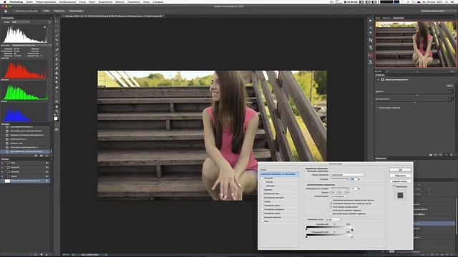
Task: Select the Blur tool
Action: pyautogui.click(x=57, y=78)
